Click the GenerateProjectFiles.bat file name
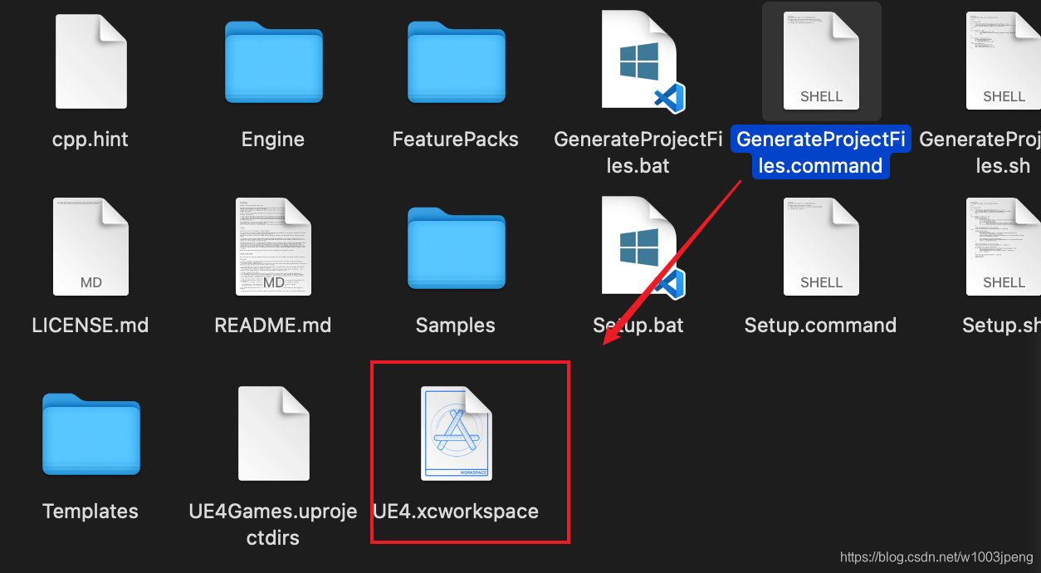The width and height of the screenshot is (1041, 573). (638, 152)
